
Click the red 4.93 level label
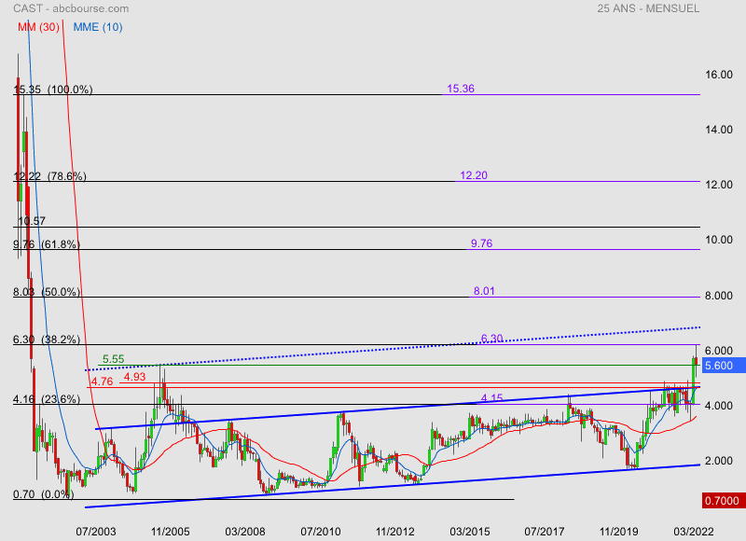coord(134,377)
